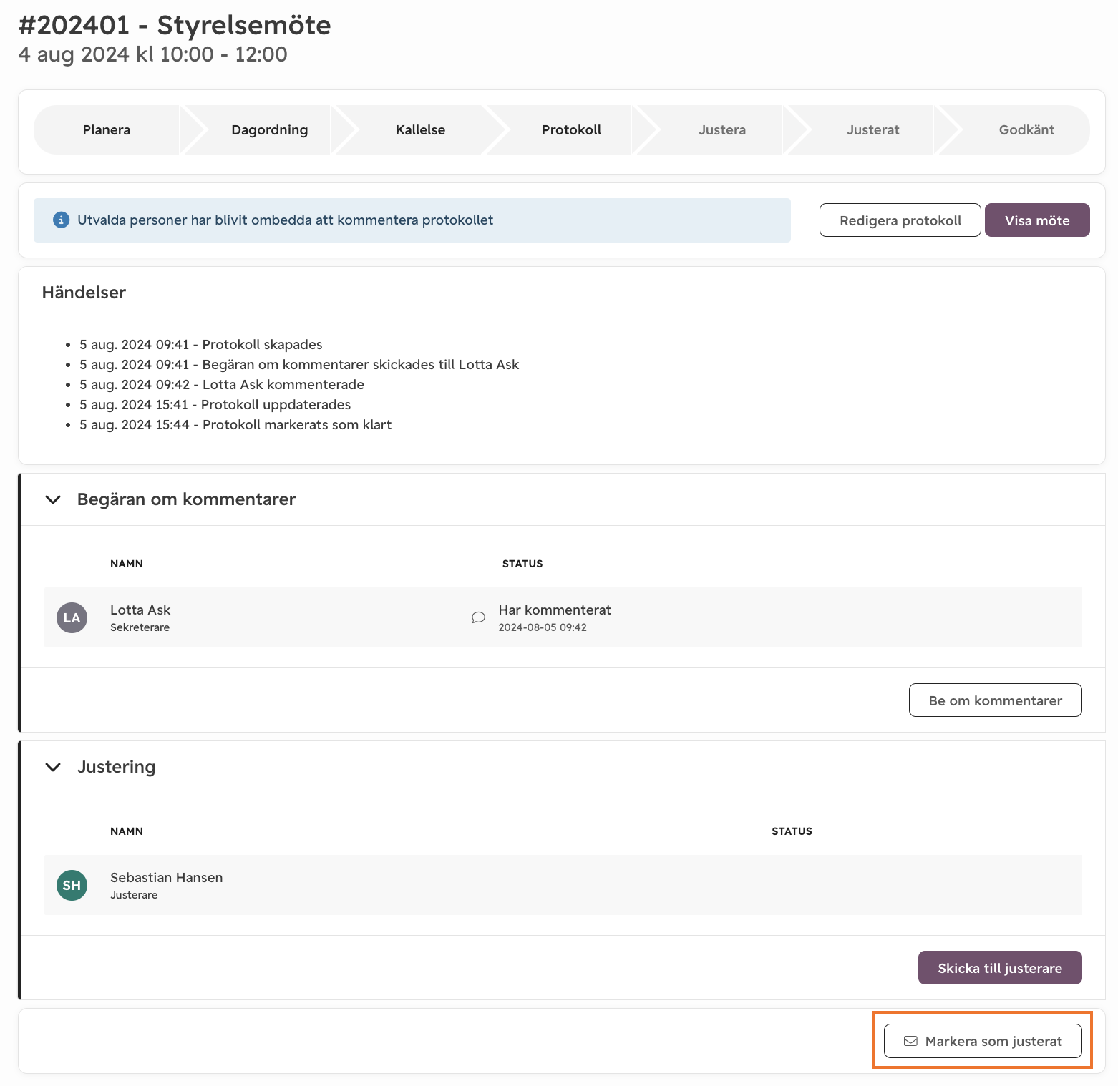Click the SH avatar for Sebastian Hansen
This screenshot has width=1118, height=1086.
pyautogui.click(x=72, y=886)
